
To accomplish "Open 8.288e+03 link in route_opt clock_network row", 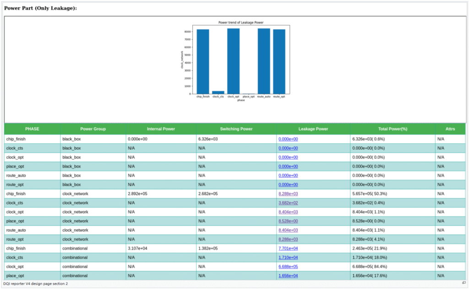I will point(288,240).
